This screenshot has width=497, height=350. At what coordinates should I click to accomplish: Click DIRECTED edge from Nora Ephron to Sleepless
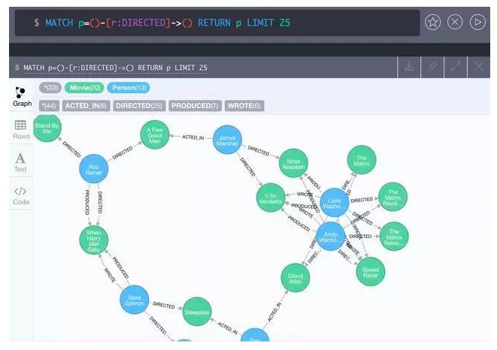[x=164, y=305]
